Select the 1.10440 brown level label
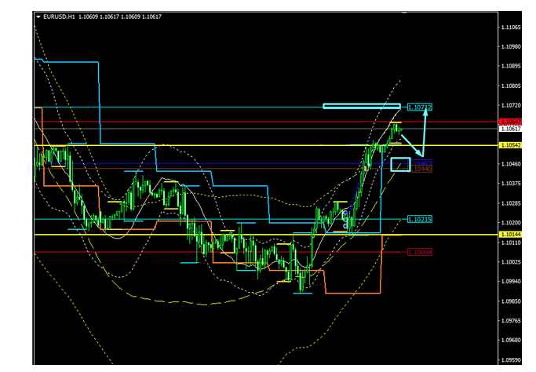Viewport: 536px width, 372px height. [422, 170]
